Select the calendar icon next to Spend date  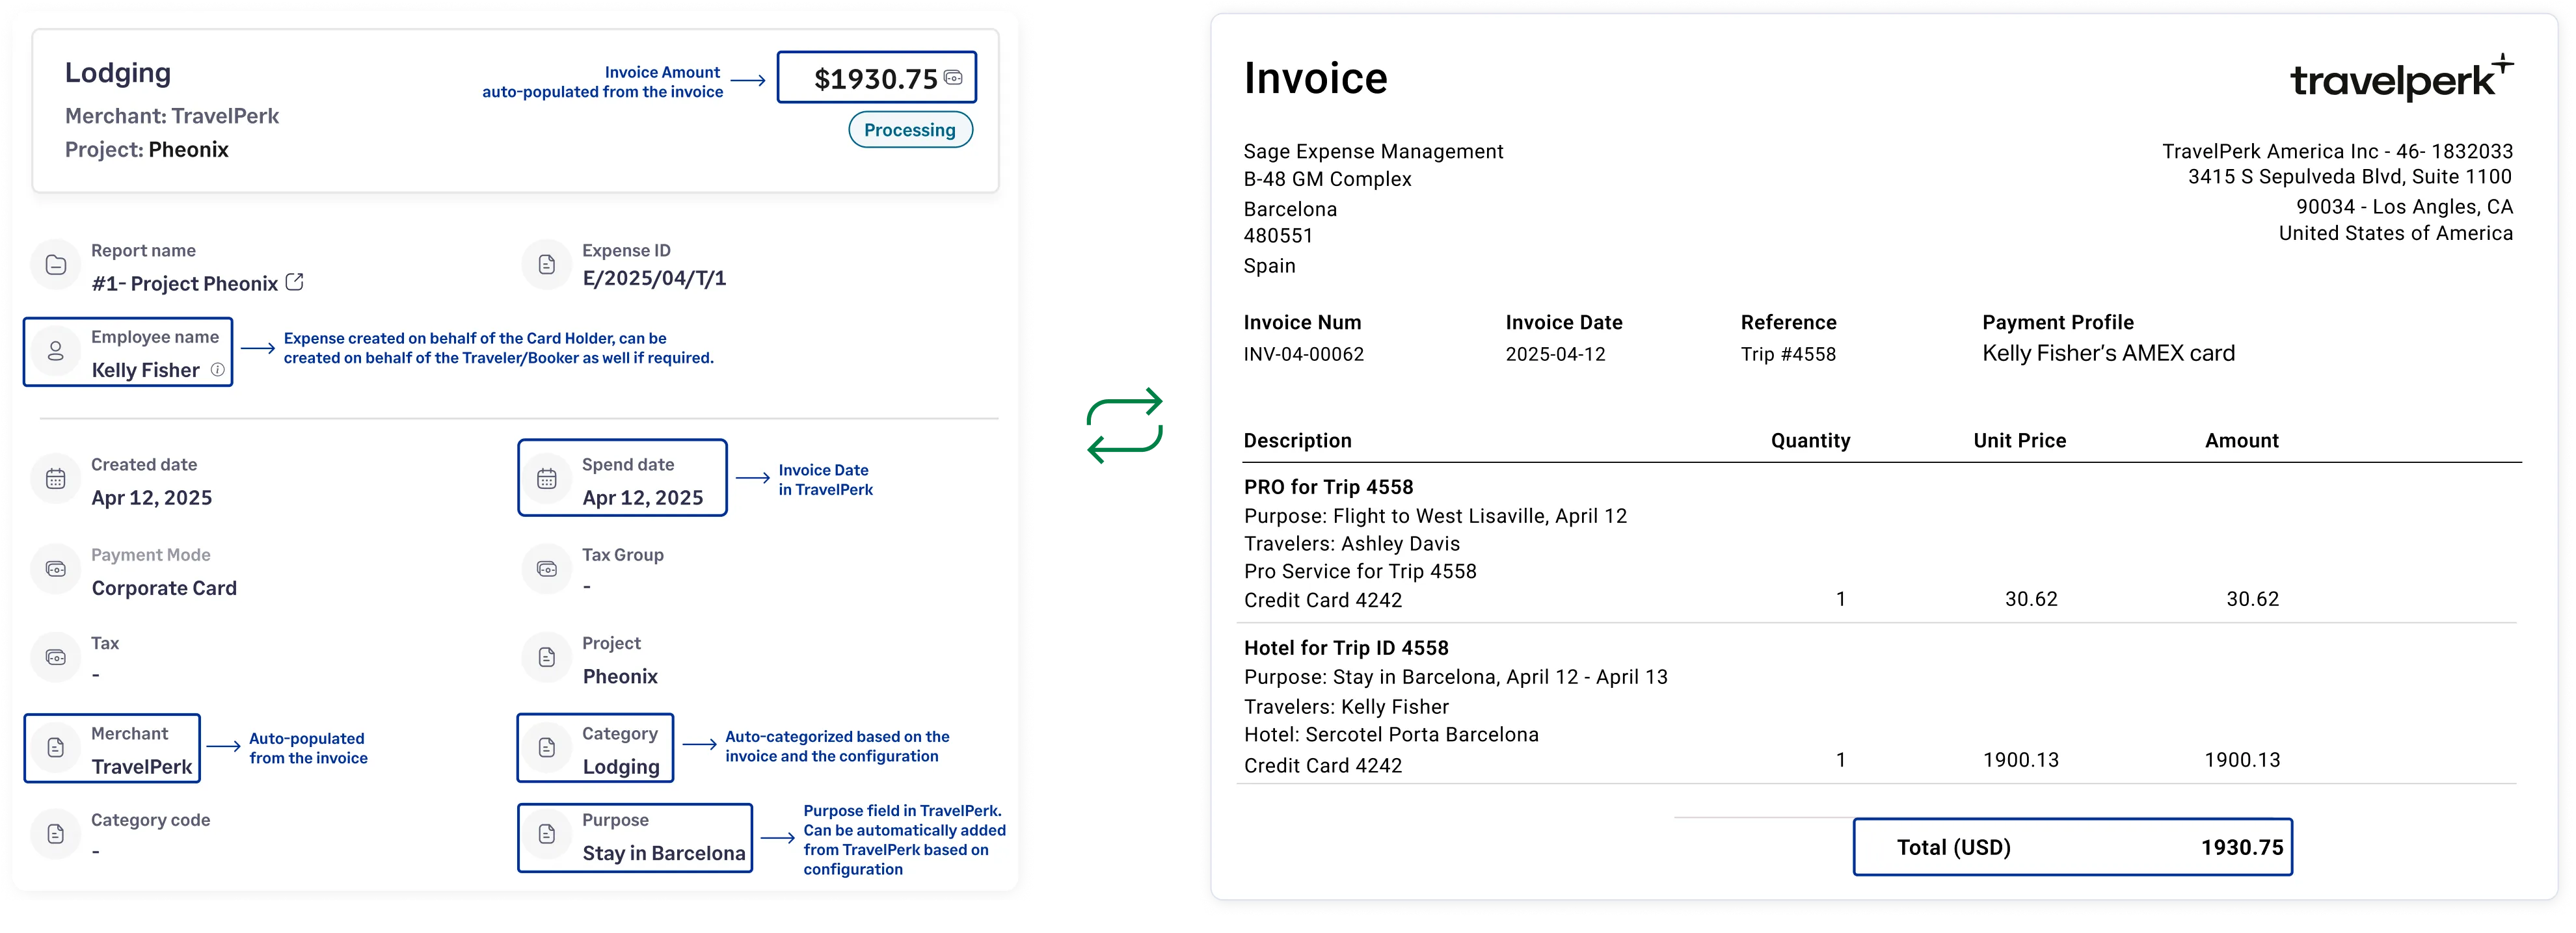click(547, 478)
